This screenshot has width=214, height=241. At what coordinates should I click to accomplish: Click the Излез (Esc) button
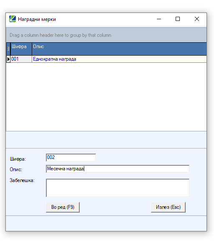(x=168, y=207)
